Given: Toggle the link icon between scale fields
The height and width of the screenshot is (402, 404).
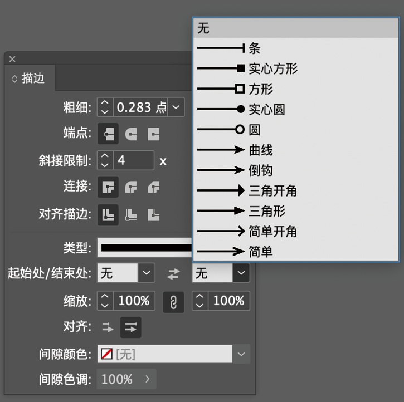Looking at the screenshot, I should 173,302.
